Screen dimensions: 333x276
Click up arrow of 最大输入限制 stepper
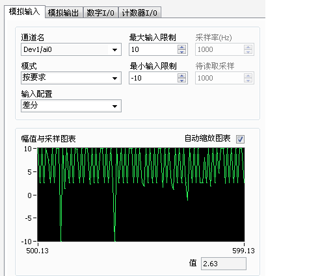point(181,47)
